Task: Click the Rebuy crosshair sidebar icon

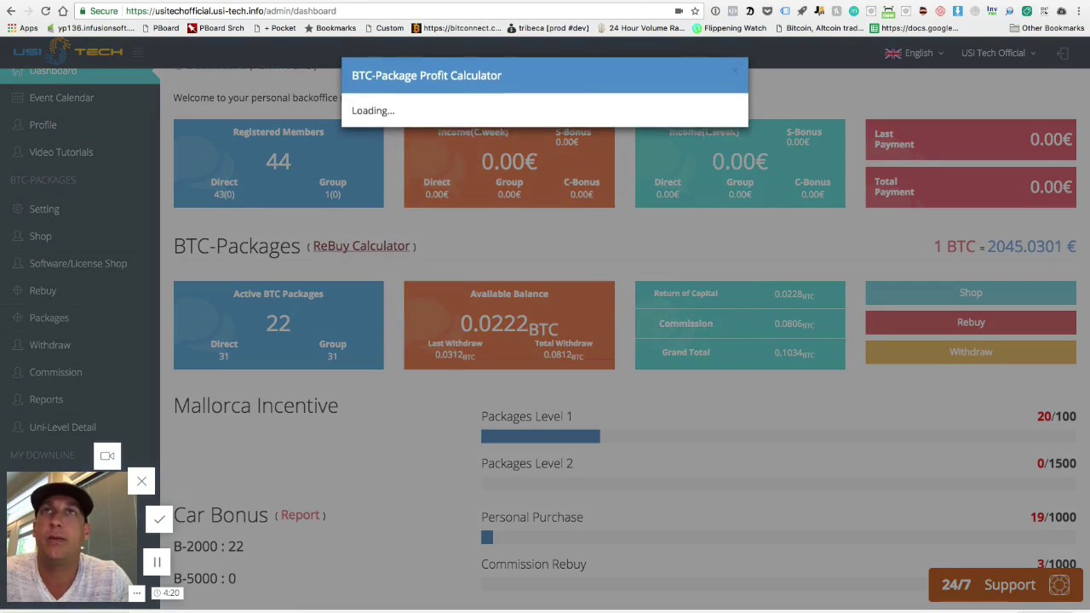Action: (17, 290)
